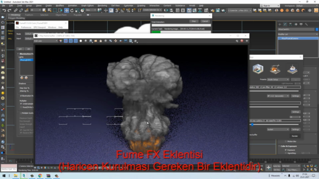The height and width of the screenshot is (179, 319).
Task: Switch to Utilities wrench tab in command panel
Action: 307,24
